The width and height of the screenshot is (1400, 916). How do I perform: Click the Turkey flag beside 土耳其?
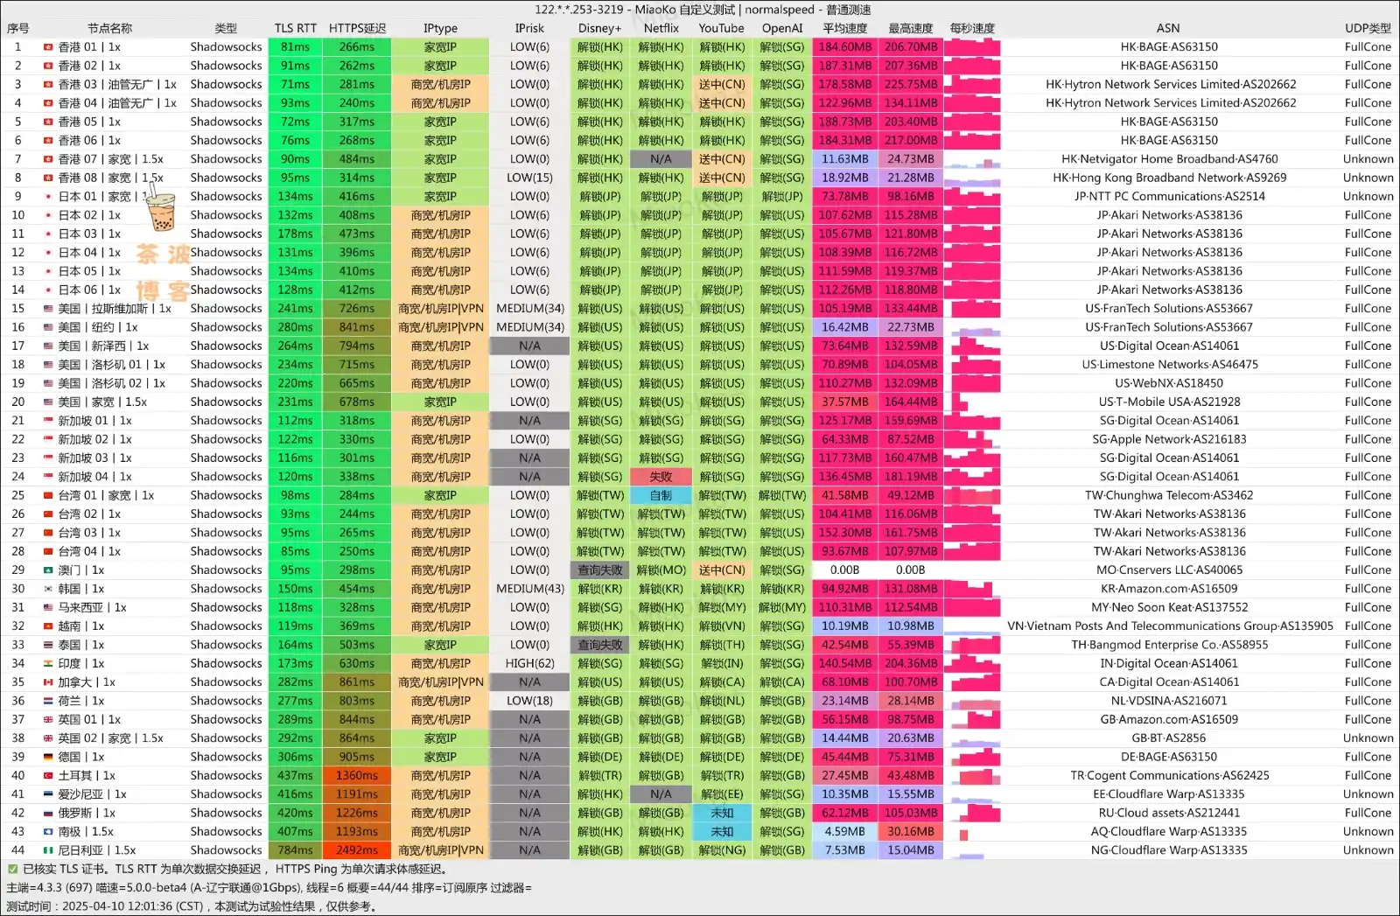(x=47, y=775)
